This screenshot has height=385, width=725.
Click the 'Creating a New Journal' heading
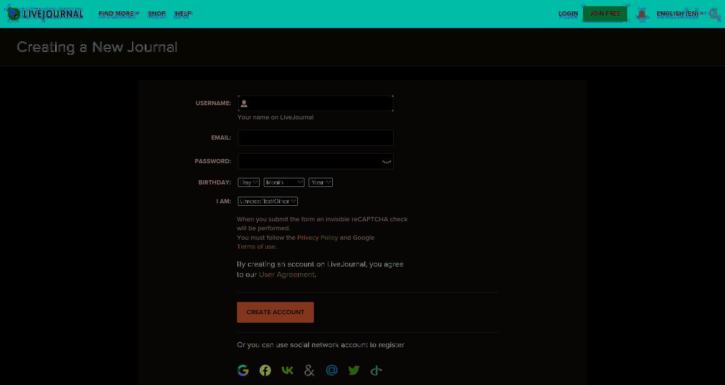click(97, 47)
